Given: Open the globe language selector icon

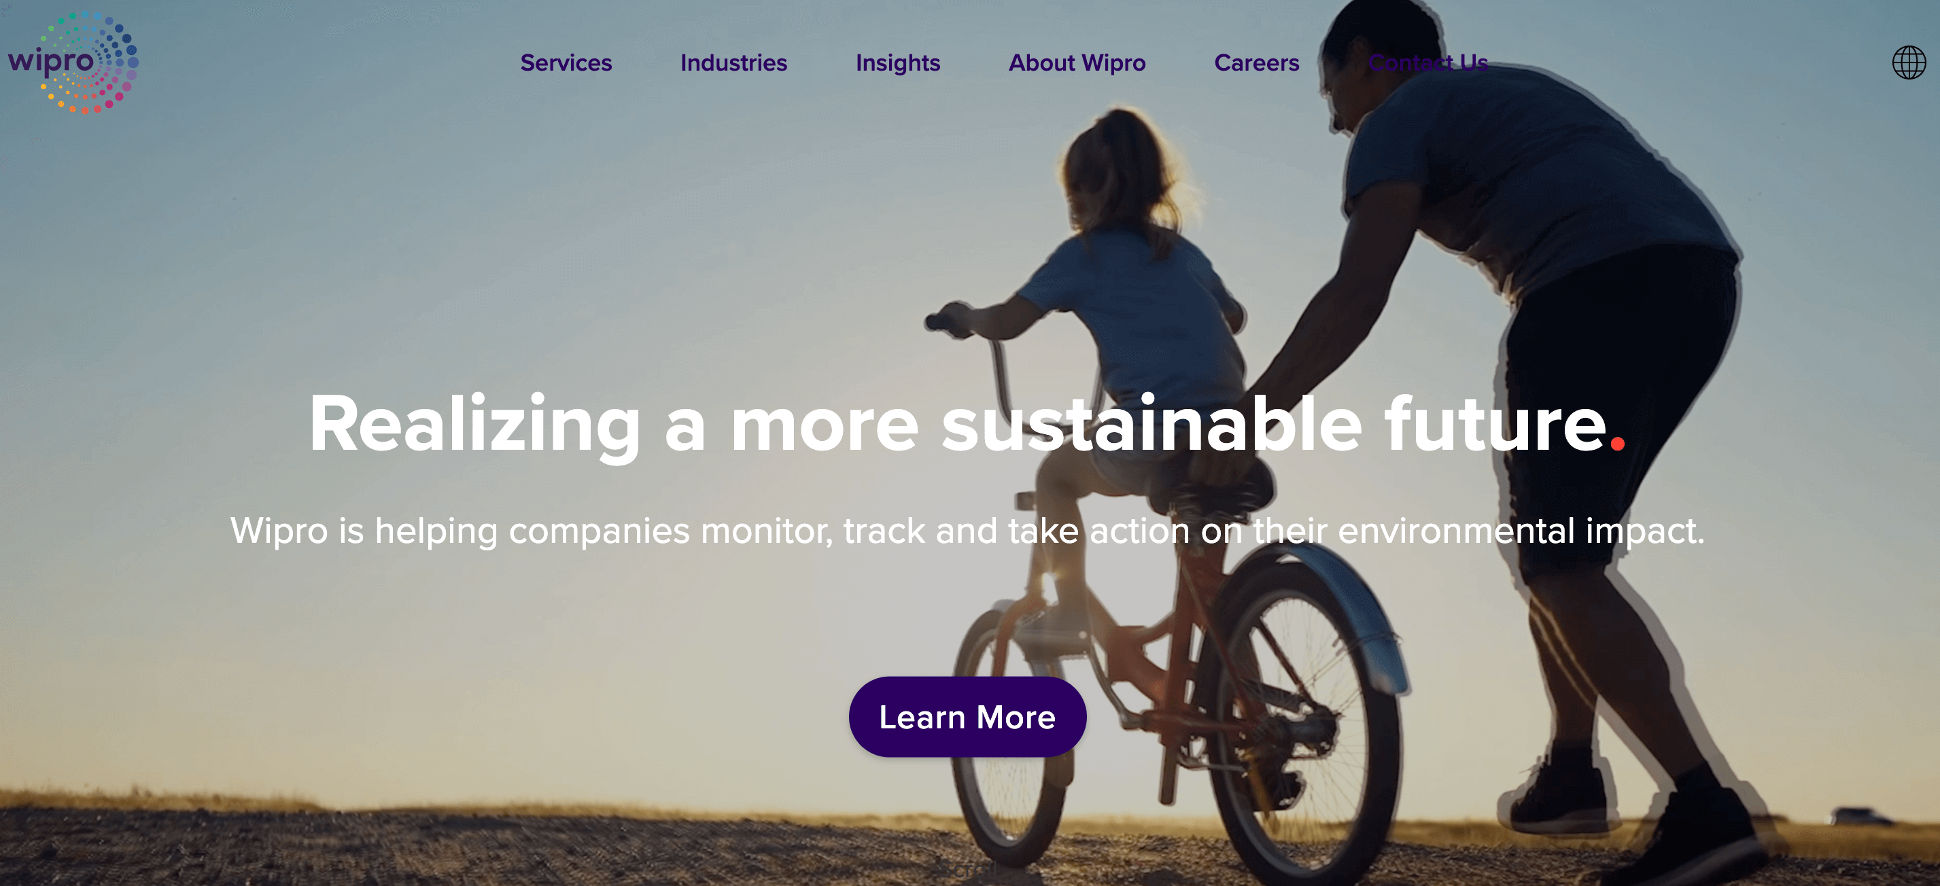Looking at the screenshot, I should [1908, 63].
